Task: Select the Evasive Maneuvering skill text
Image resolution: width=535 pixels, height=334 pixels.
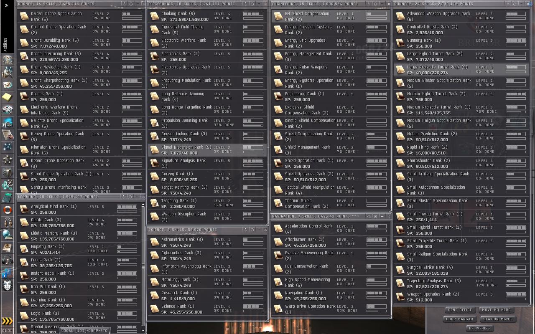Action: point(309,256)
